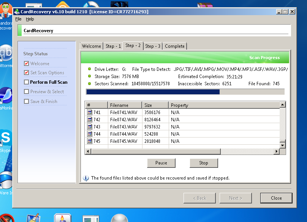Switch to the Step - 3 tab
Viewport: 307px width, 222px height.
pyautogui.click(x=153, y=46)
